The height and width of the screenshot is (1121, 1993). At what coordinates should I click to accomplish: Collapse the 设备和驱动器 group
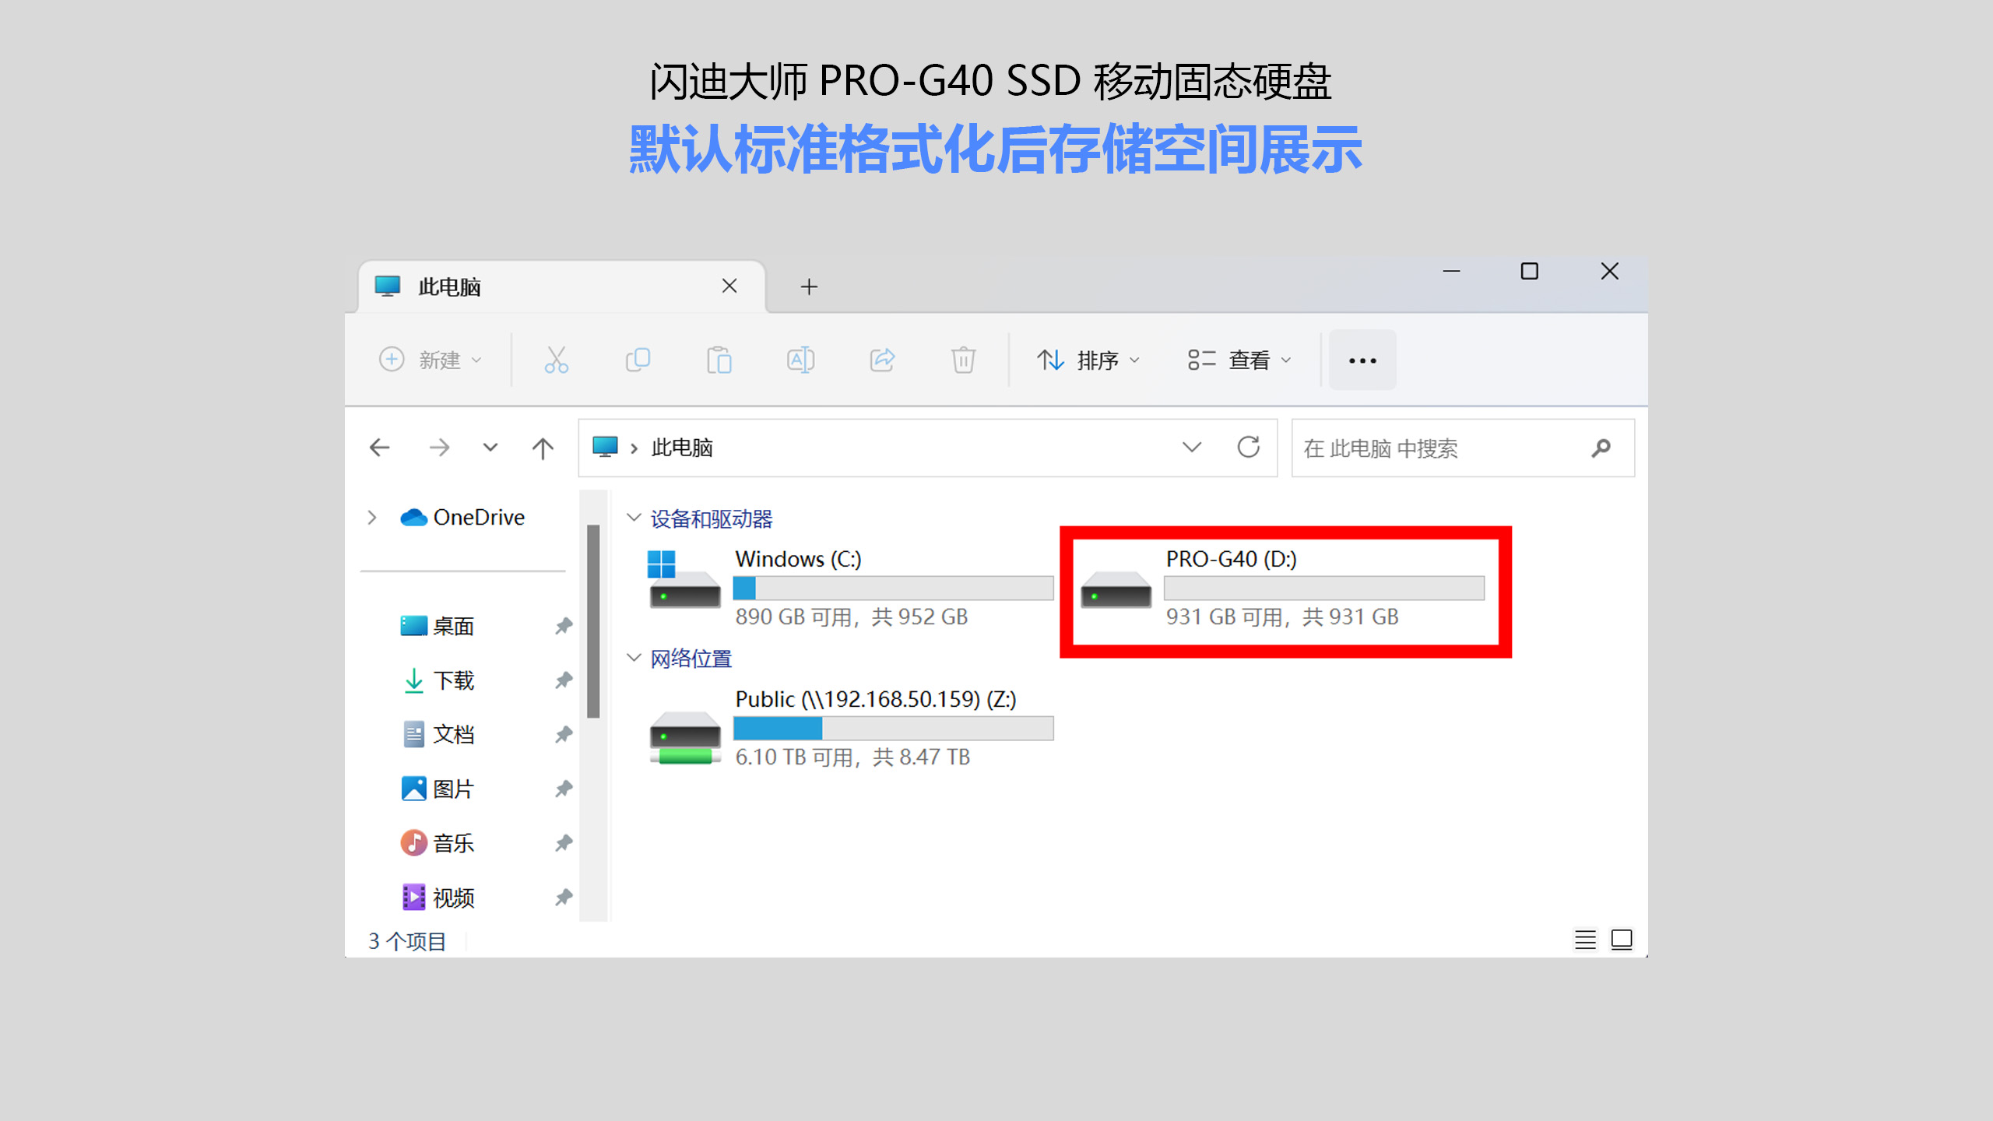(x=634, y=518)
